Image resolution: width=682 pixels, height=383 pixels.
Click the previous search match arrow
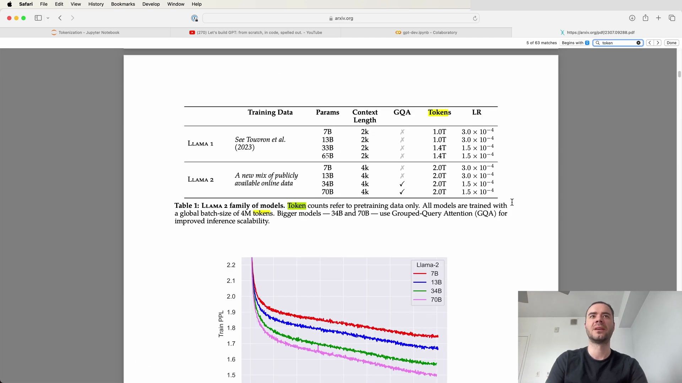pyautogui.click(x=650, y=43)
